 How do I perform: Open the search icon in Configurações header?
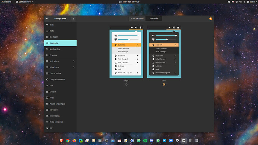pyautogui.click(x=47, y=19)
